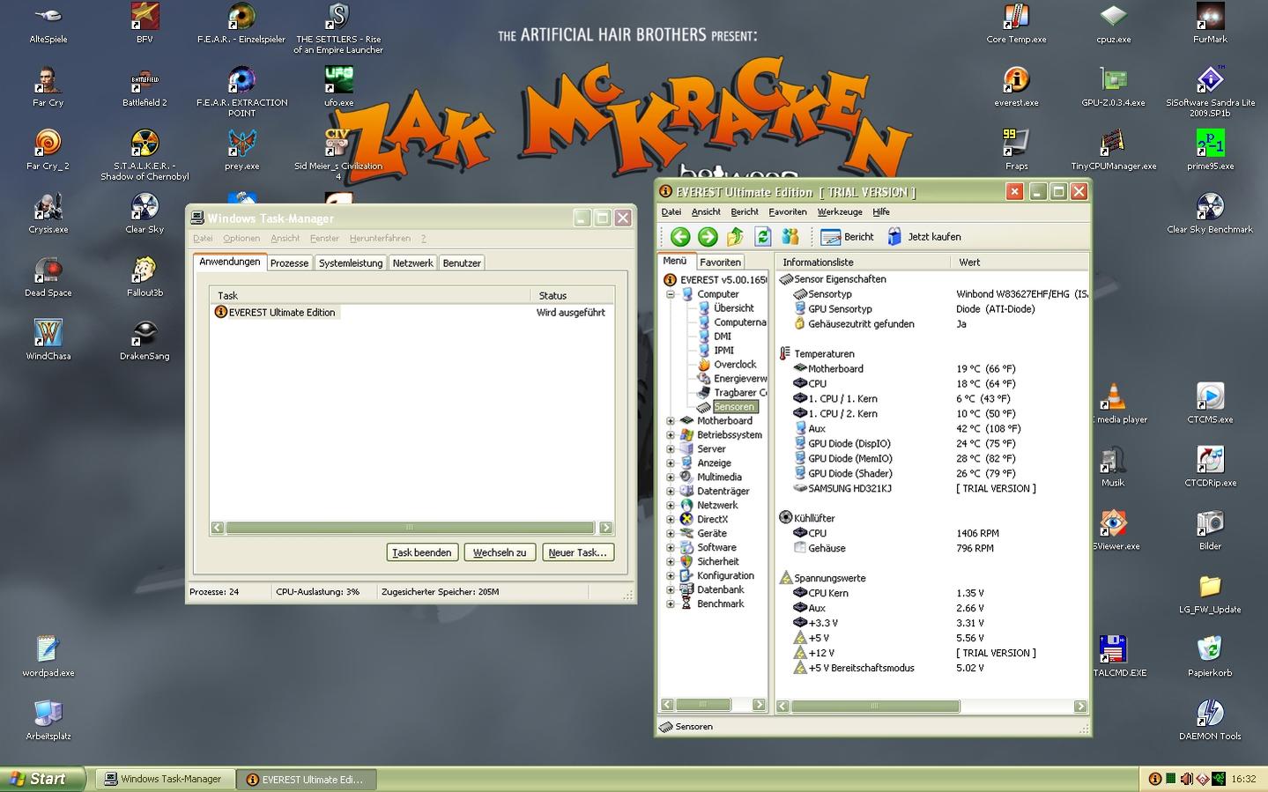Switch to the Netzwerk tab in Task-Manager
The height and width of the screenshot is (792, 1268).
412,263
